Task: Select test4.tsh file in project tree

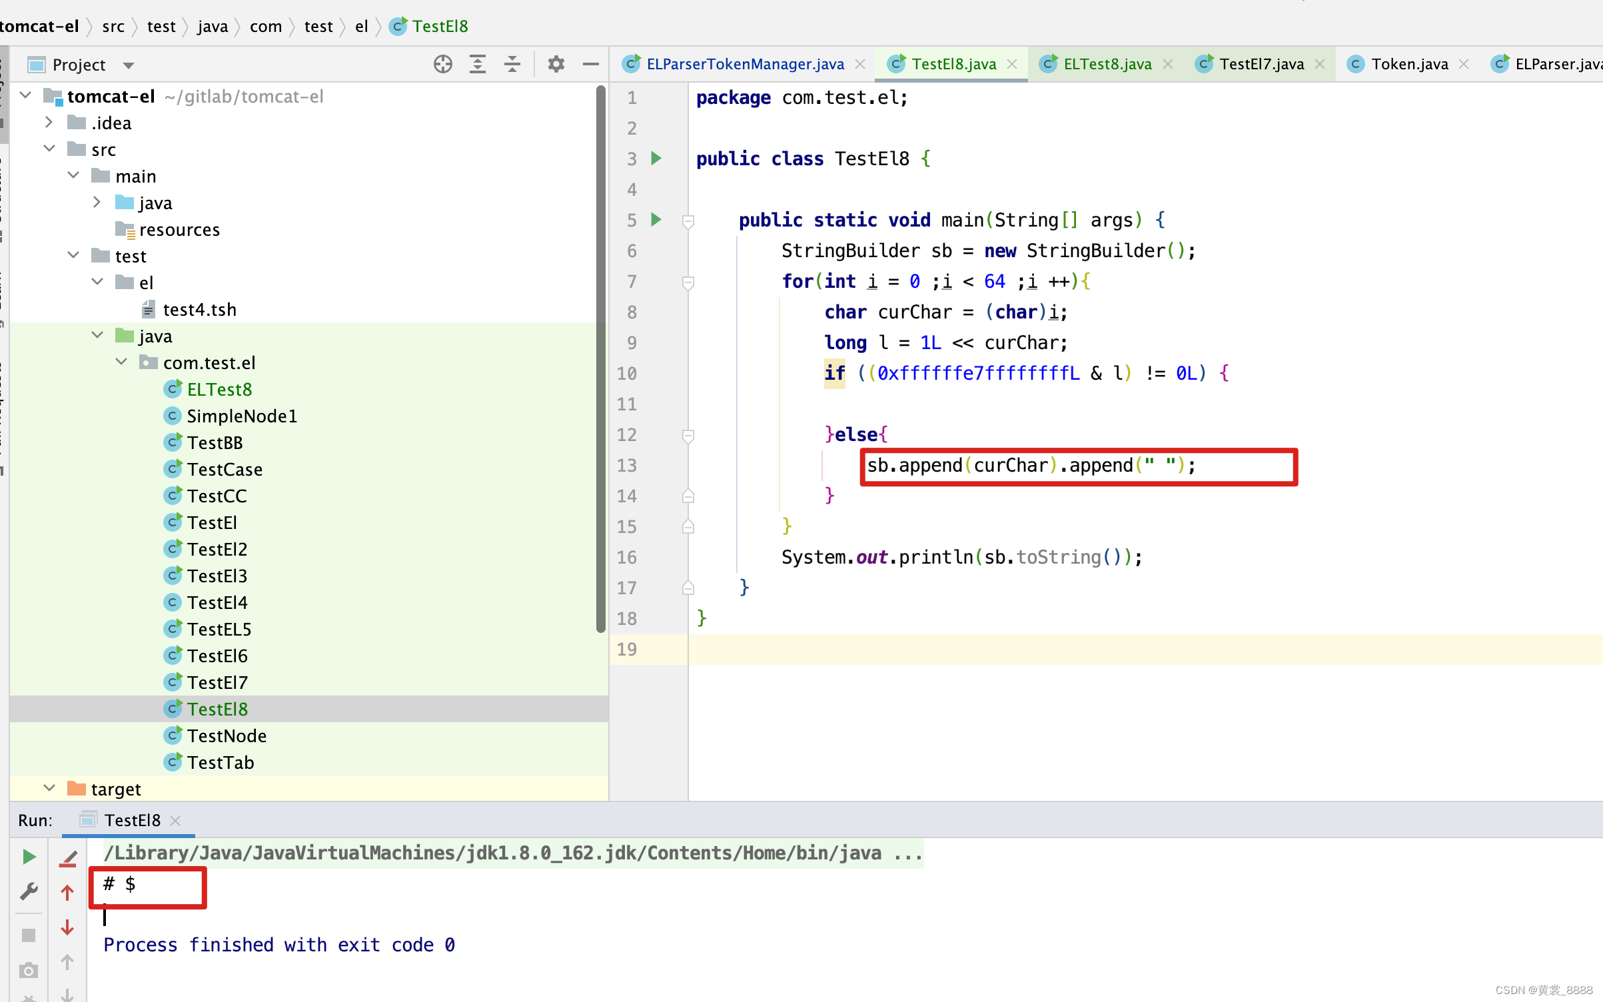Action: [199, 309]
